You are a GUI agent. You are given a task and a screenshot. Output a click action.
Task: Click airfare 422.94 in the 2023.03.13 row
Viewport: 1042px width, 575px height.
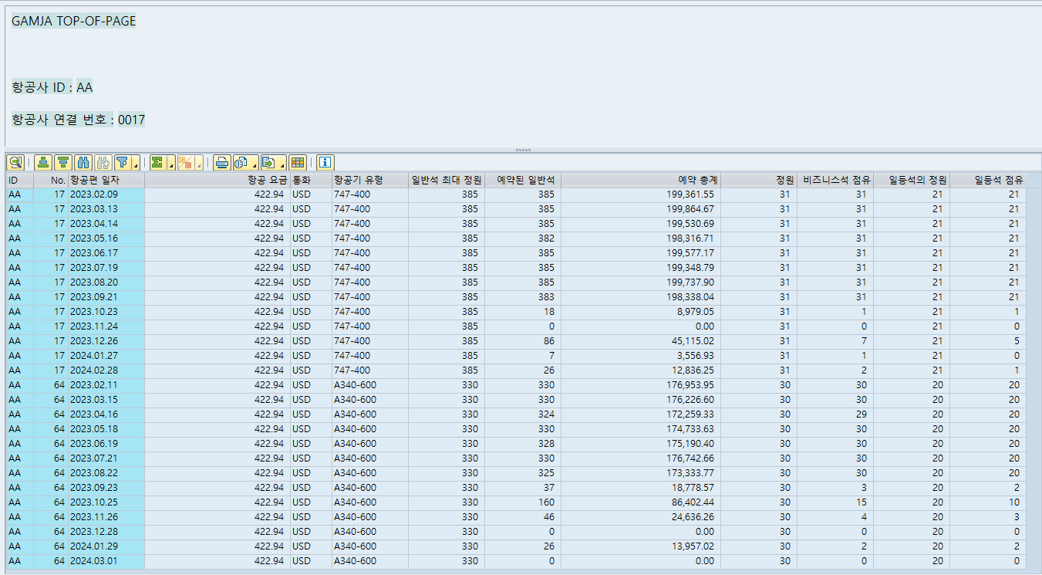[218, 209]
